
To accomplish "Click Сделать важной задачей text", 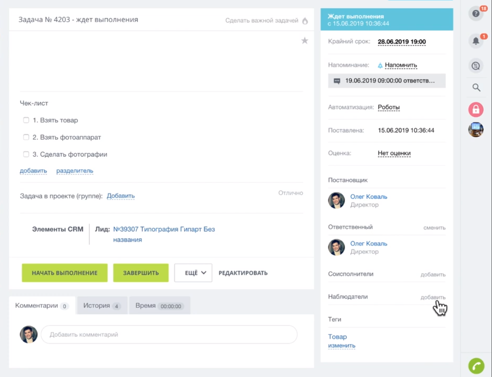I will click(x=262, y=20).
